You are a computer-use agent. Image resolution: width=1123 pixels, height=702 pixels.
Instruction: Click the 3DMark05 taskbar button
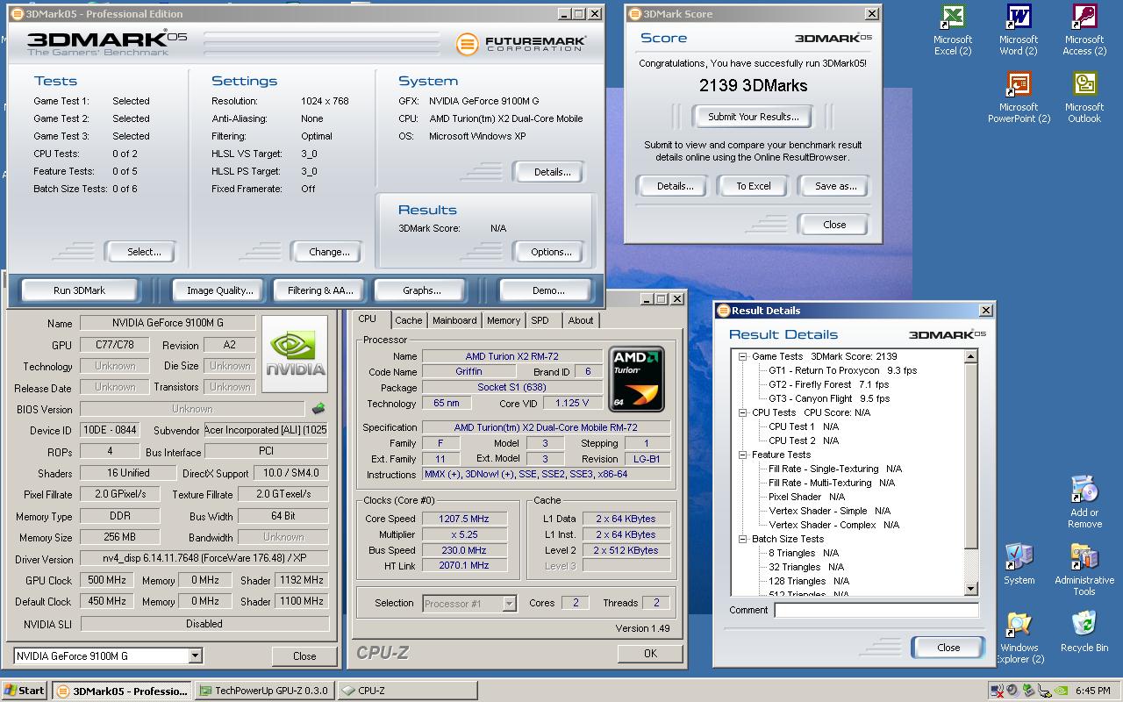pos(123,691)
